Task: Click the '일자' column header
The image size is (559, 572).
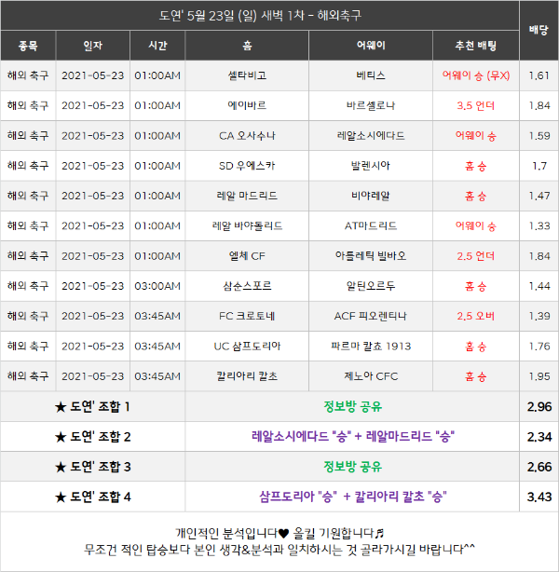Action: point(92,46)
